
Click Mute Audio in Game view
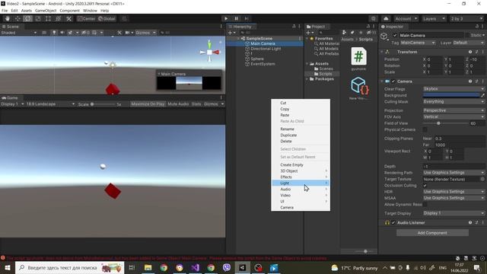(178, 104)
